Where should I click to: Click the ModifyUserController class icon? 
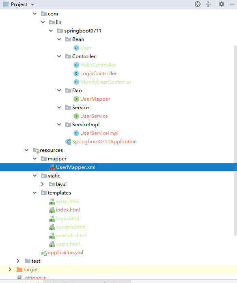[x=76, y=82]
